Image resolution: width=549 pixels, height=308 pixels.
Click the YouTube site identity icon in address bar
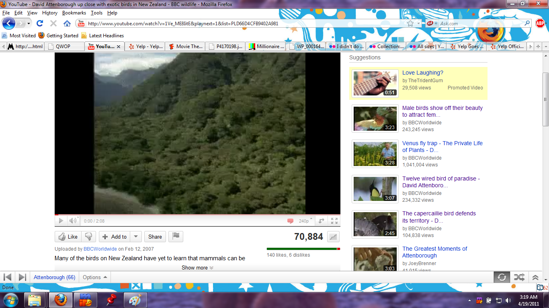tap(81, 23)
